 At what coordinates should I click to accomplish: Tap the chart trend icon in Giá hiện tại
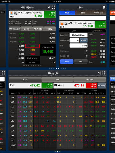49,7
